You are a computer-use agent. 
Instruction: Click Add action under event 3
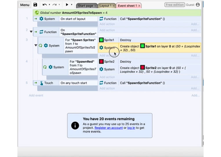107,55
